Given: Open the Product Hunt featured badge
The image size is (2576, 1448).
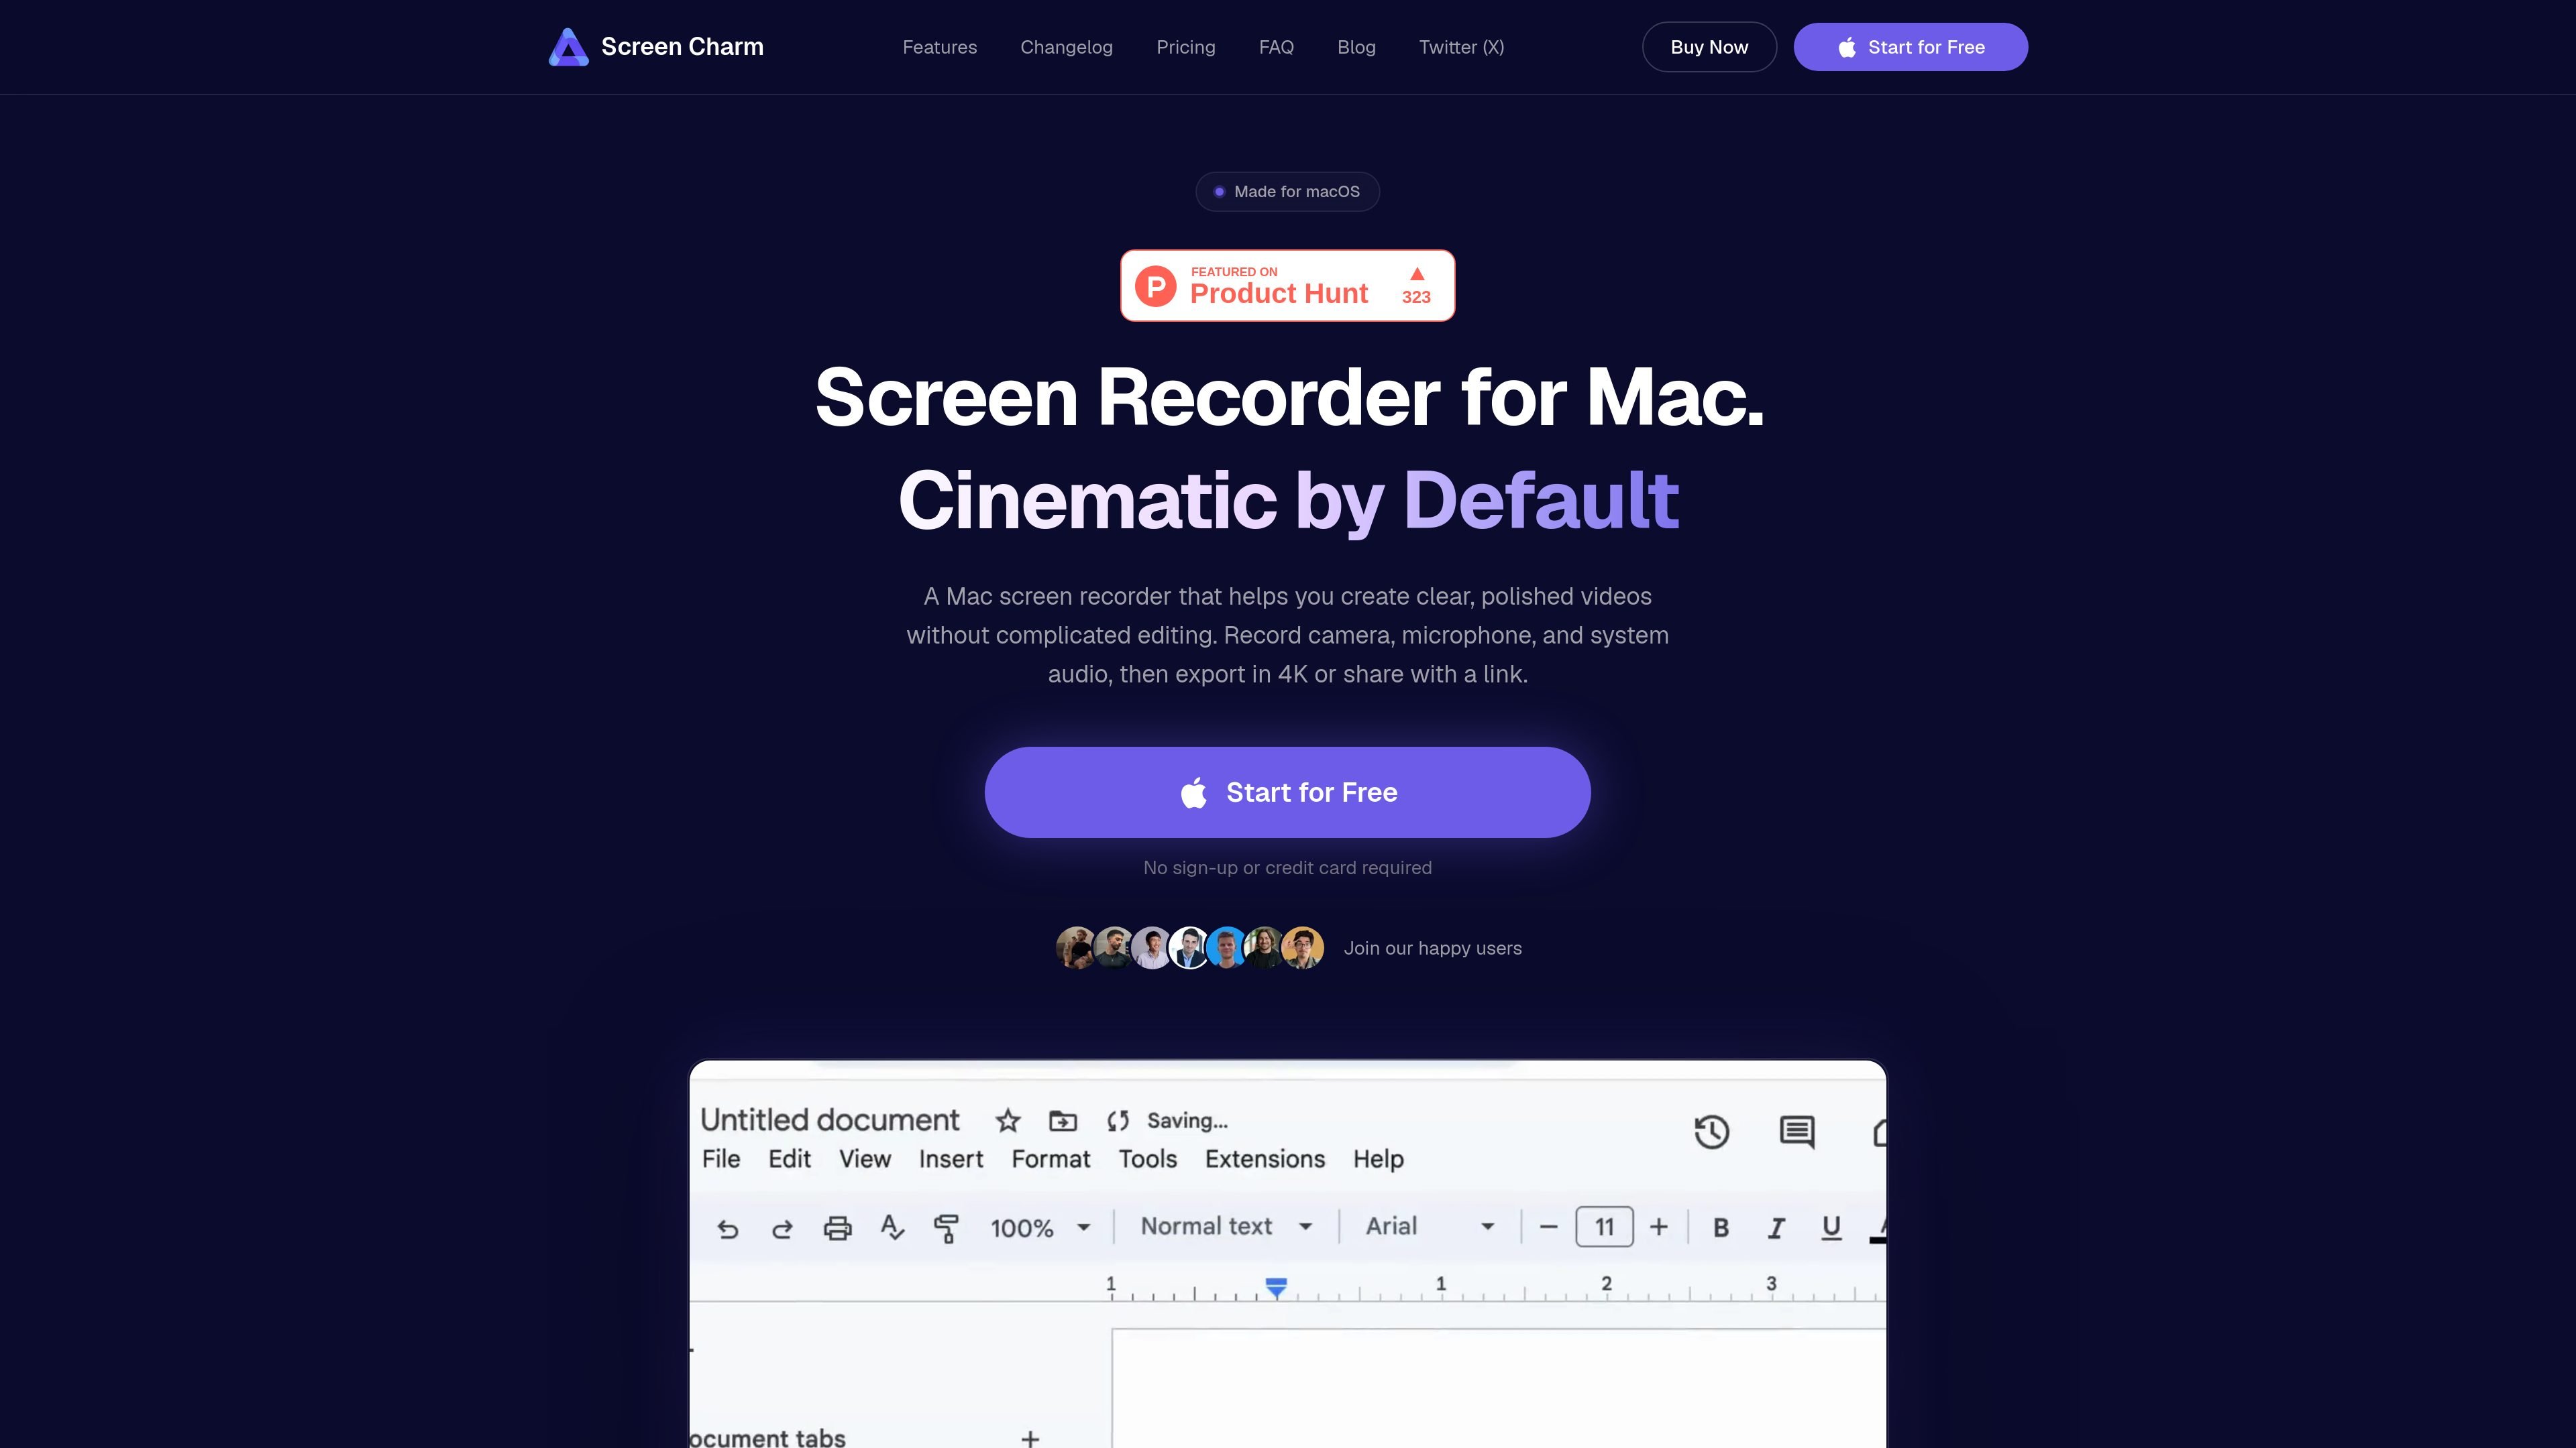Looking at the screenshot, I should pyautogui.click(x=1287, y=286).
